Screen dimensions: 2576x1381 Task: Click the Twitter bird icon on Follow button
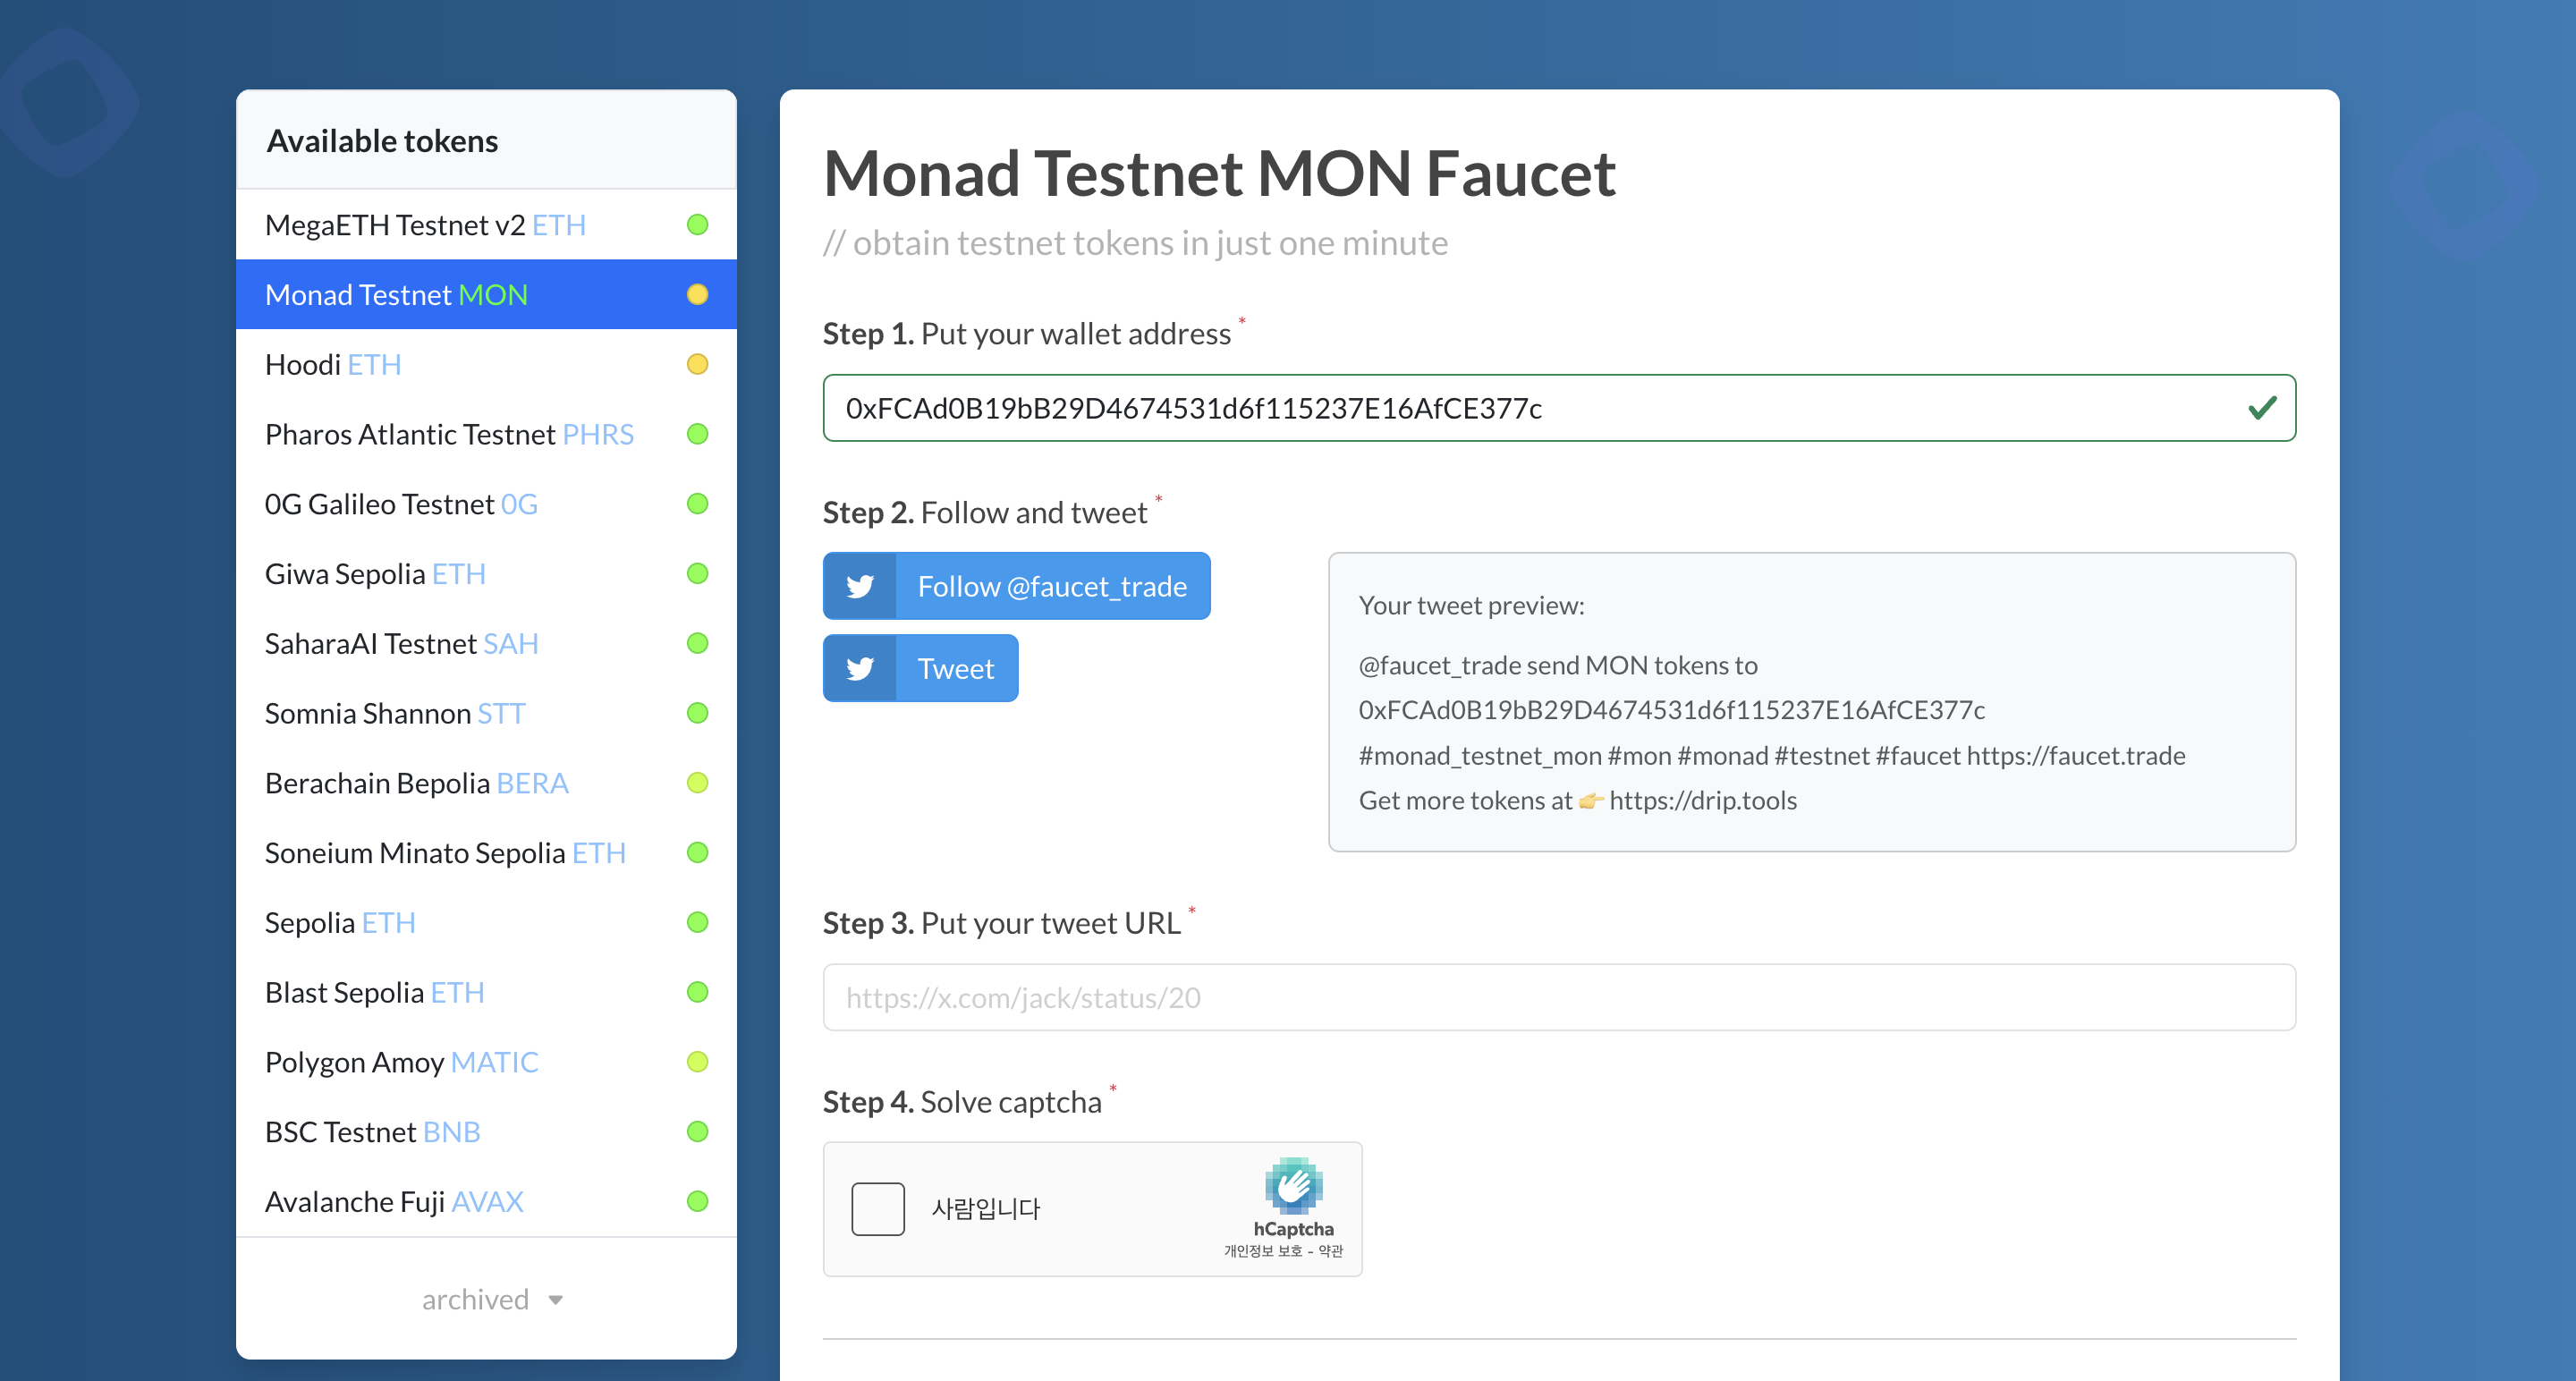pos(860,586)
